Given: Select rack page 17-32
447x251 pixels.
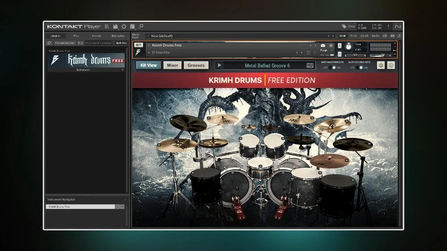Looking at the screenshot, I should pyautogui.click(x=354, y=36).
